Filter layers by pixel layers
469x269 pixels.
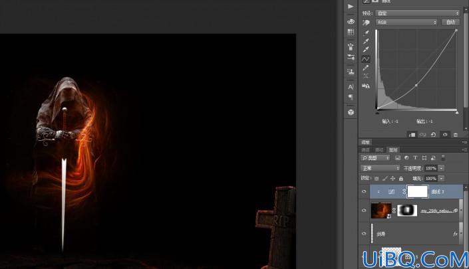(398, 157)
